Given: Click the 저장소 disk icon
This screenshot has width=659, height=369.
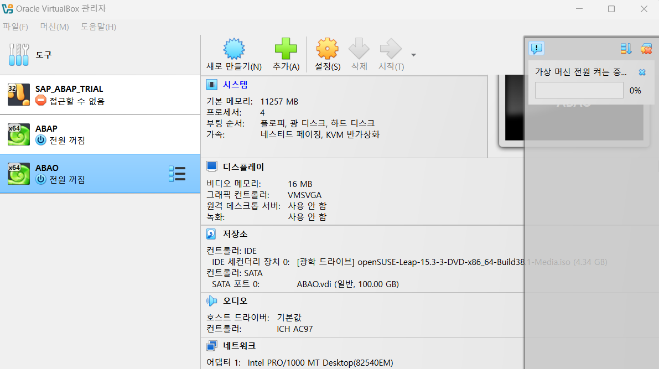Looking at the screenshot, I should point(211,233).
